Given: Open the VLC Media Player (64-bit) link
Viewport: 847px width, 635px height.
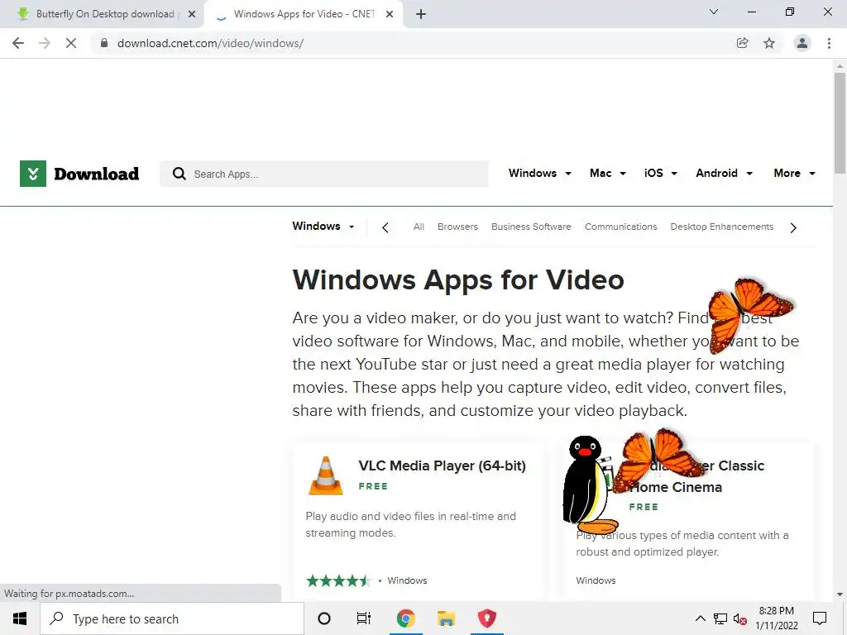Looking at the screenshot, I should click(x=442, y=466).
